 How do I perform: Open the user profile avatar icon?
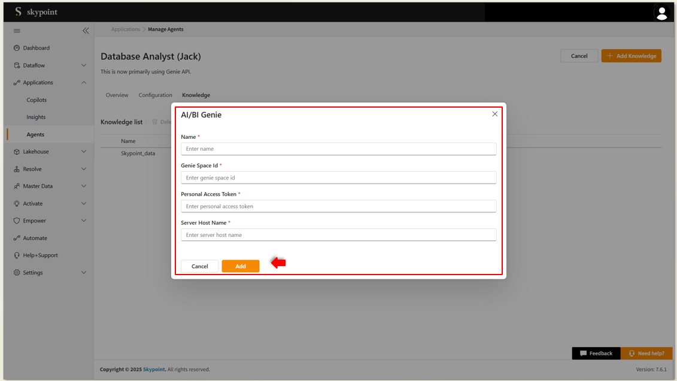point(661,13)
